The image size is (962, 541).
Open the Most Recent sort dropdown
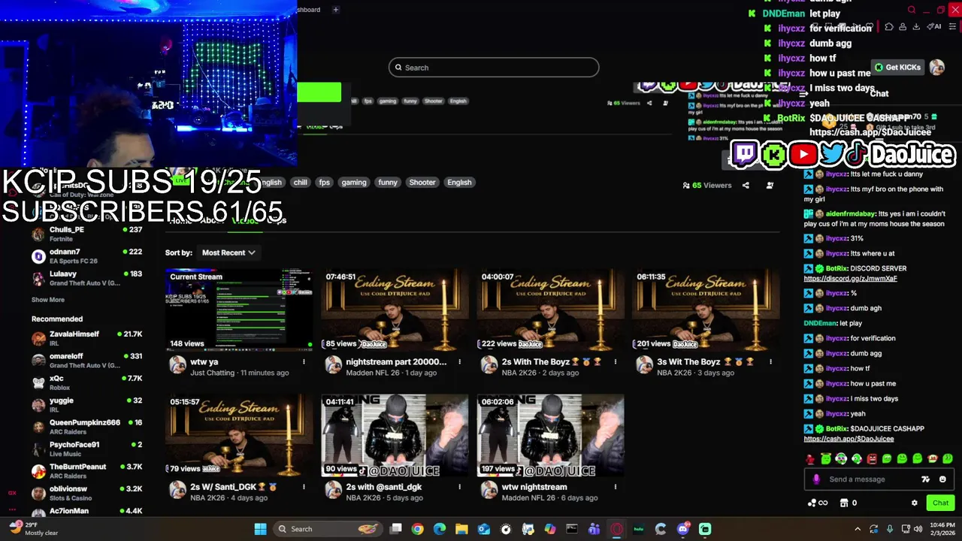coord(228,252)
